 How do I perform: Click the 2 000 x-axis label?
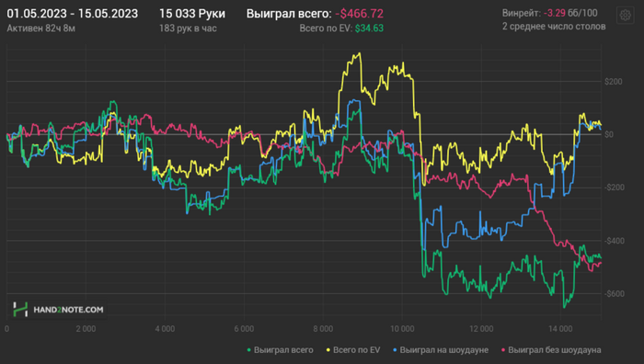(86, 329)
